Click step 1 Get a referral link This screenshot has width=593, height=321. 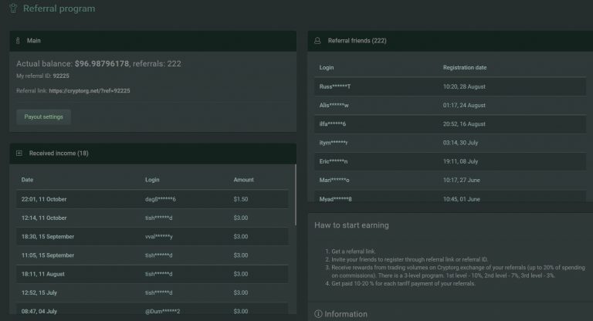point(353,252)
